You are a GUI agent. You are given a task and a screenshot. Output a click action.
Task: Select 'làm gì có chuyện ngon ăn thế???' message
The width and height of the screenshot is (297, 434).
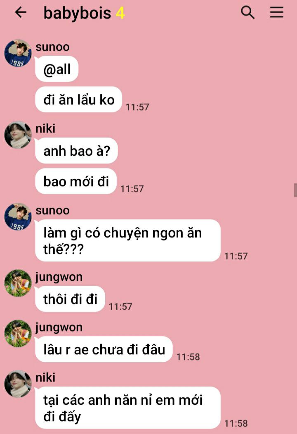pos(128,240)
